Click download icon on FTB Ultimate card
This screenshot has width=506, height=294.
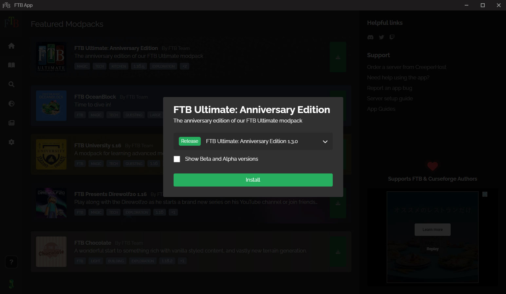[338, 57]
